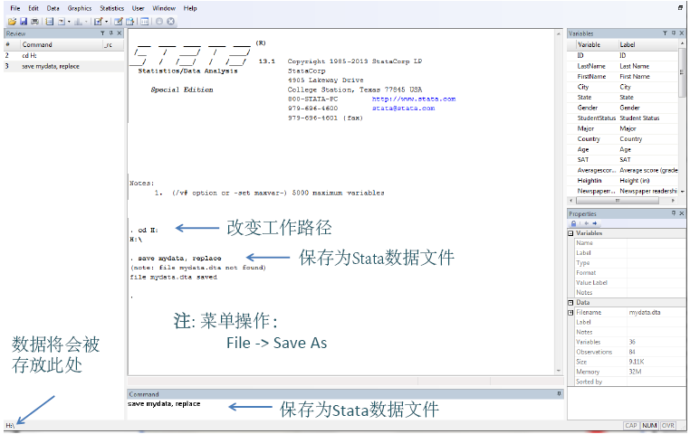Click the Results window scroll-down arrow
Screen dimensions: 690x434
coord(559,371)
